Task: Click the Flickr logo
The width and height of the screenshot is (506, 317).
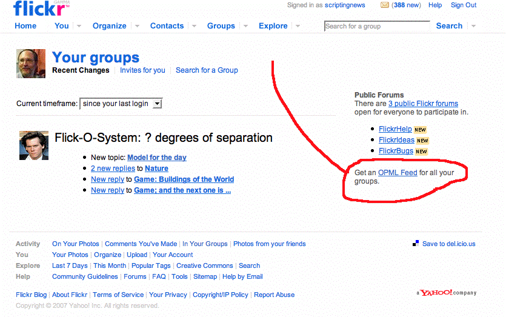Action: tap(40, 8)
